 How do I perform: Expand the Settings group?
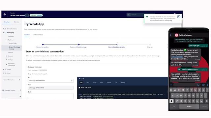pyautogui.click(x=7, y=60)
